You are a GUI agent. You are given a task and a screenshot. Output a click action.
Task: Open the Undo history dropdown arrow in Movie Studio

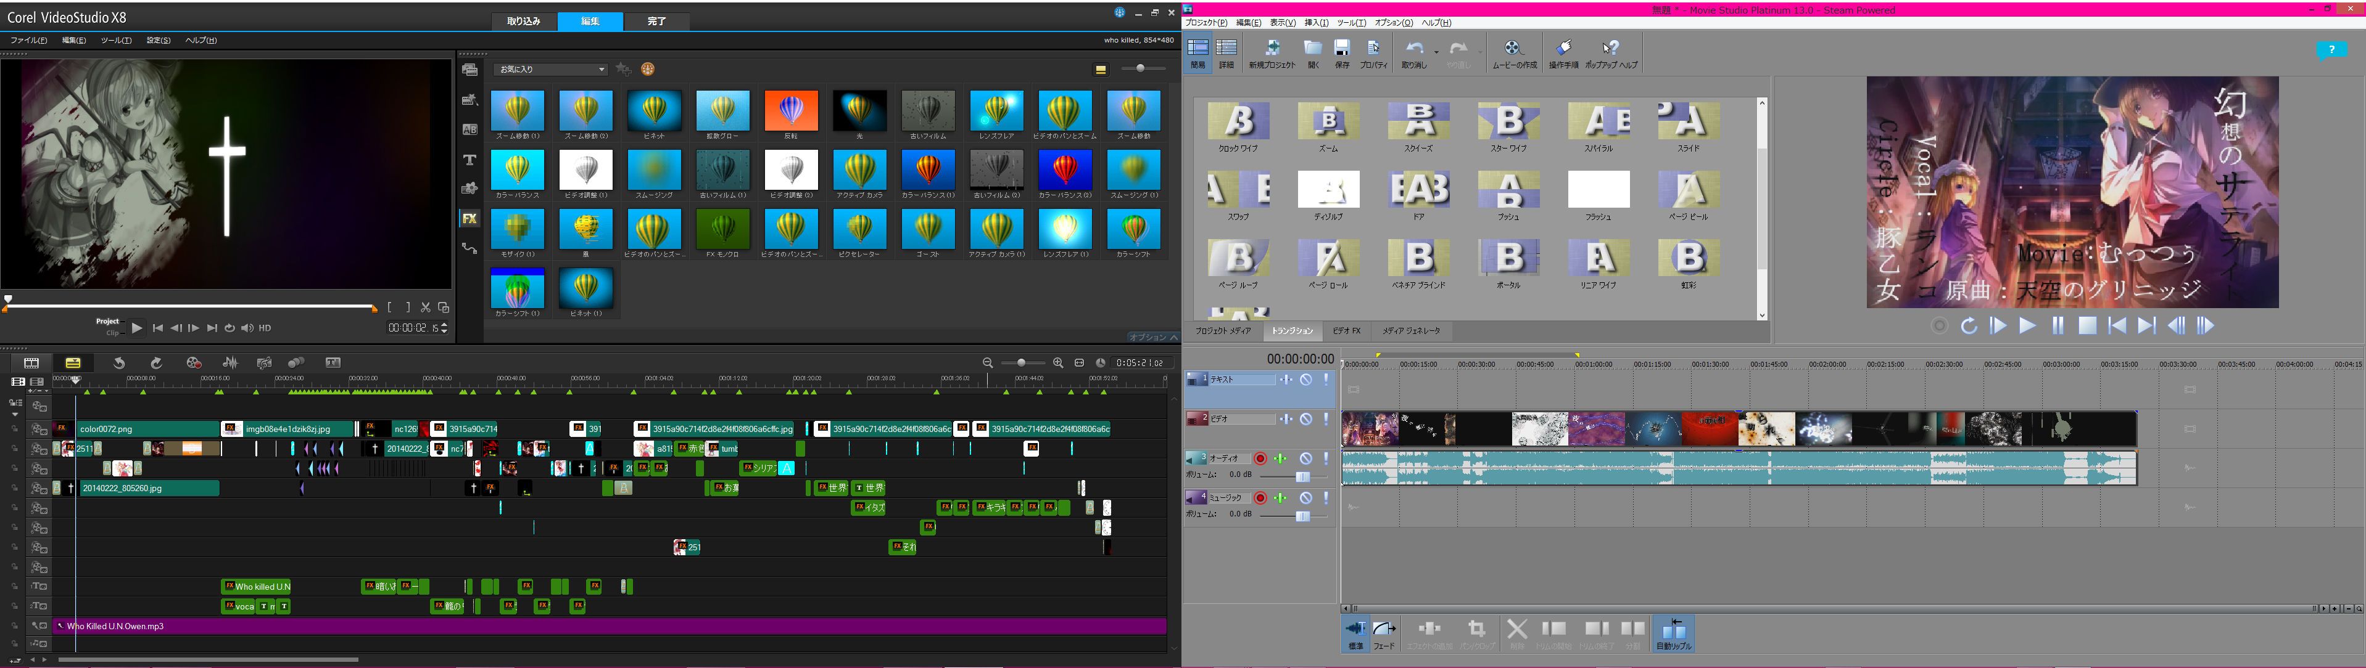coord(1436,51)
